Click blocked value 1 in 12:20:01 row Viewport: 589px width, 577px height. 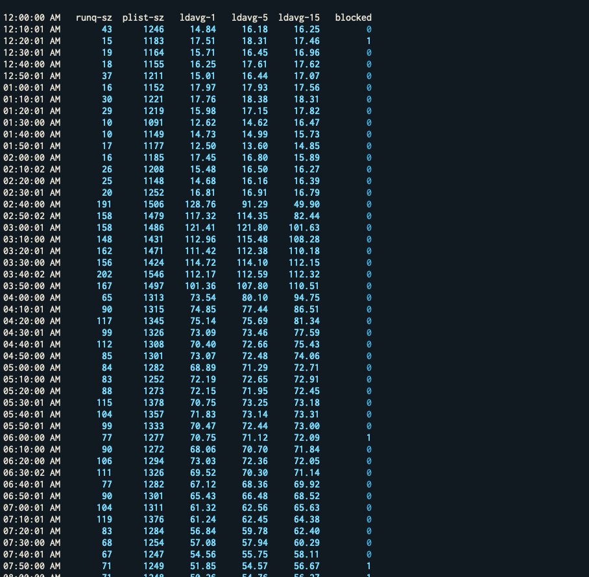(369, 41)
